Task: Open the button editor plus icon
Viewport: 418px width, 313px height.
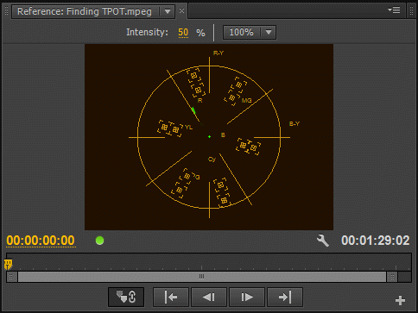Action: tap(400, 300)
